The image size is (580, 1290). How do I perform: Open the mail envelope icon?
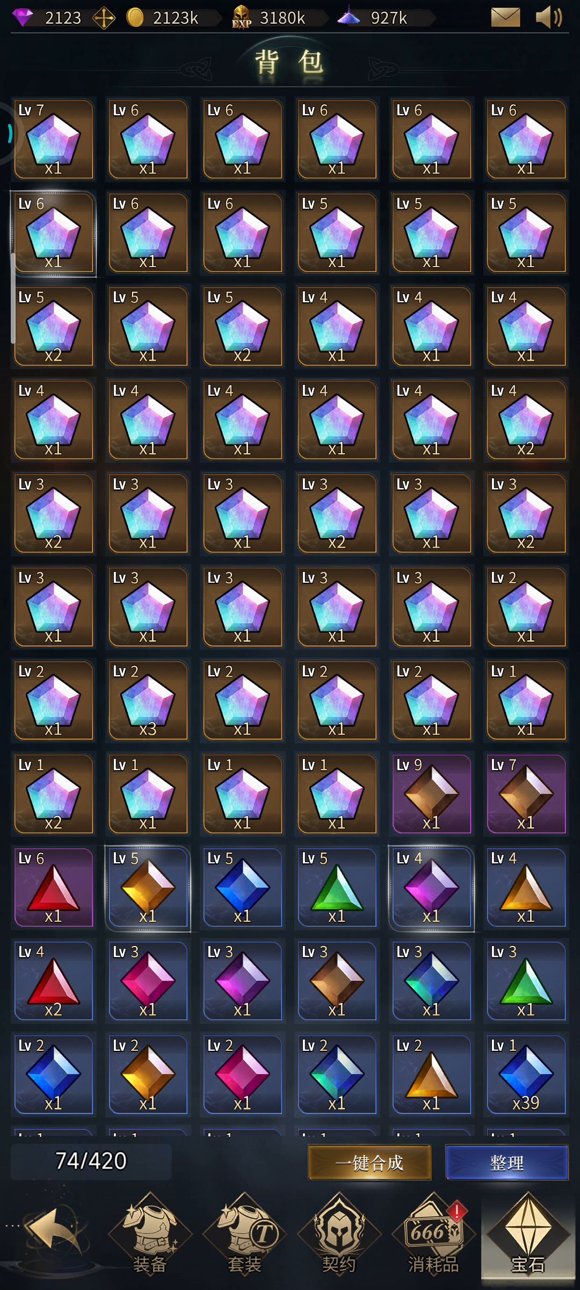pos(505,17)
